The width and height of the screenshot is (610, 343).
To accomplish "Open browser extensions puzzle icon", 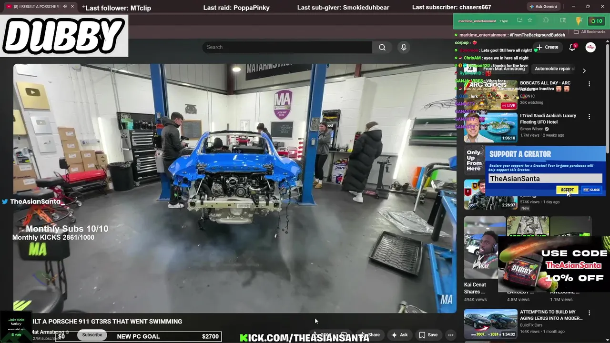I will [x=546, y=20].
